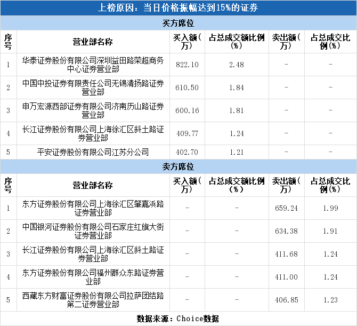Click 东方证券股份有限公司福州群众东路证券营业部

(x=93, y=277)
